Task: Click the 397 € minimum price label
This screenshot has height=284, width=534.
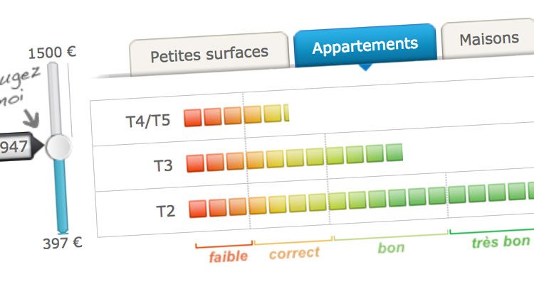Action: pyautogui.click(x=63, y=244)
